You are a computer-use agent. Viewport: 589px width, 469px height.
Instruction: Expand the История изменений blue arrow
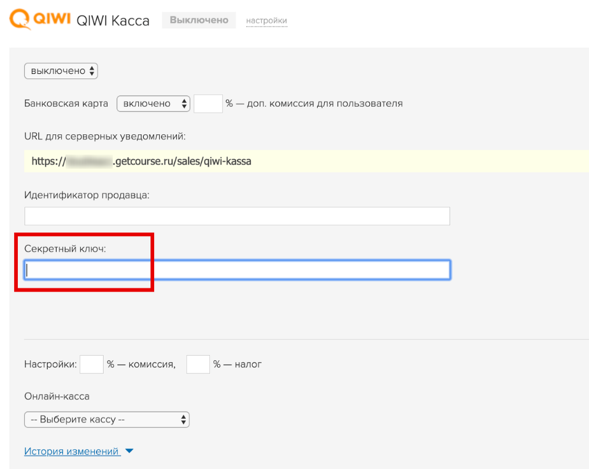tap(129, 451)
